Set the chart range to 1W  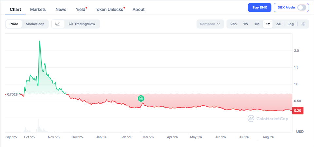[x=246, y=24]
